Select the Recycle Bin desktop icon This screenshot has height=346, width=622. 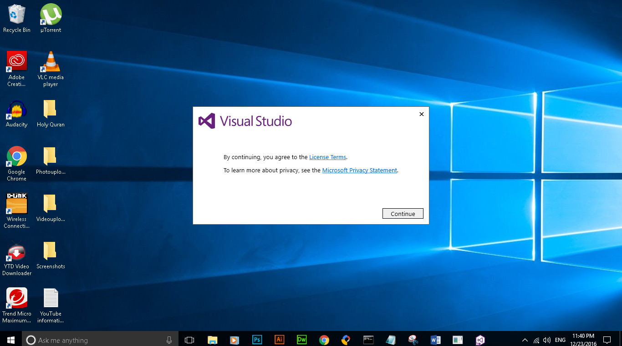[17, 19]
